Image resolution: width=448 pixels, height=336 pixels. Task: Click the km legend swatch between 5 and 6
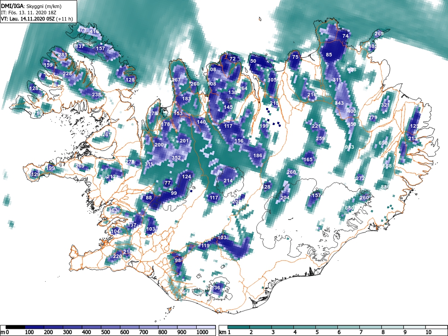tap(327, 327)
